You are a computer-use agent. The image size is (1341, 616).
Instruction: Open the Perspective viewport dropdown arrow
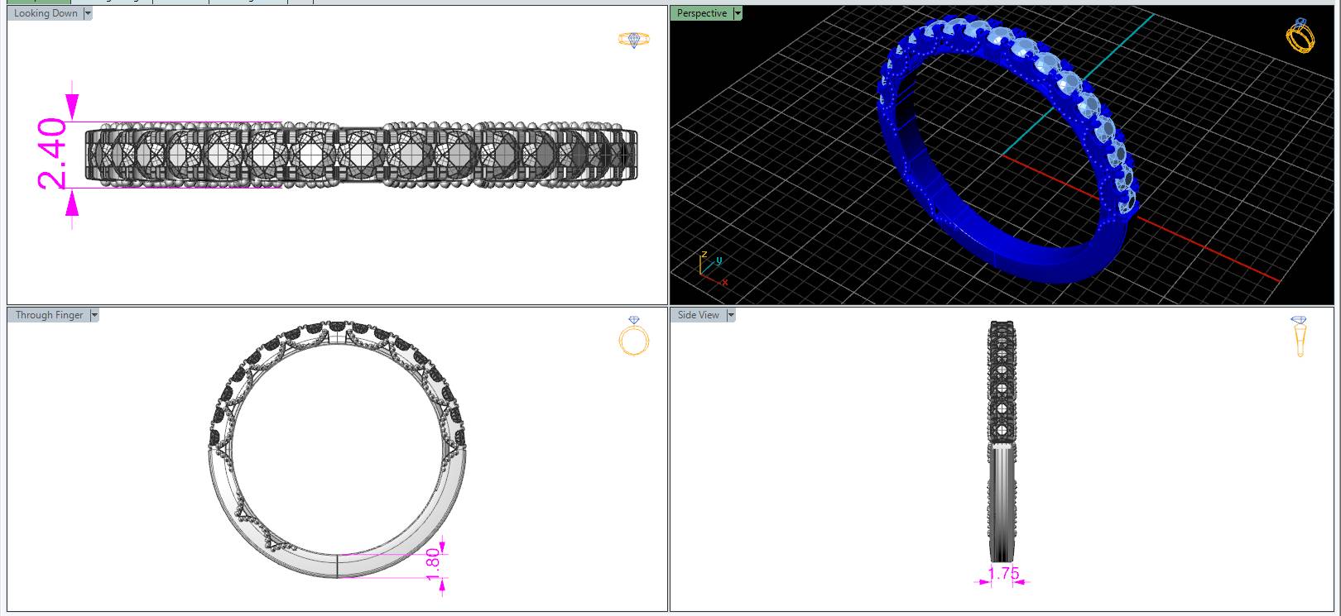point(738,13)
